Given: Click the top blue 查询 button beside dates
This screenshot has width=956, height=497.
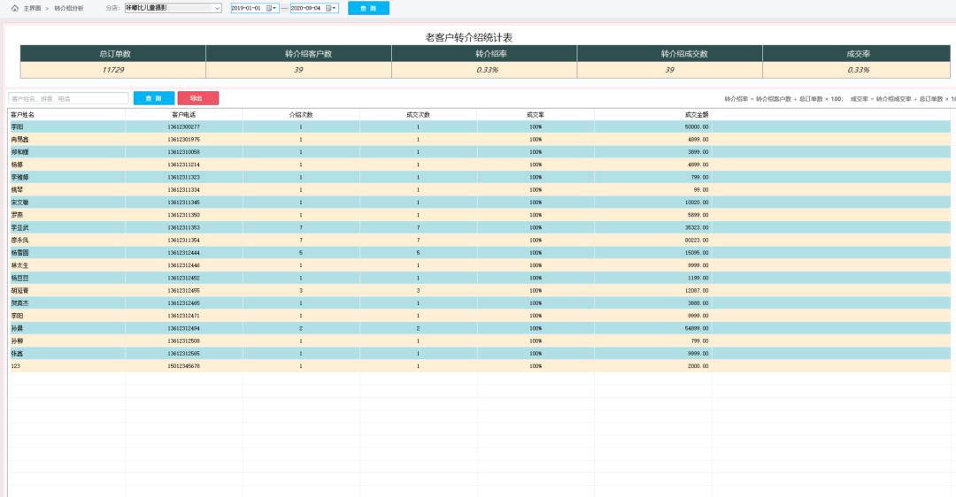Looking at the screenshot, I should tap(368, 8).
